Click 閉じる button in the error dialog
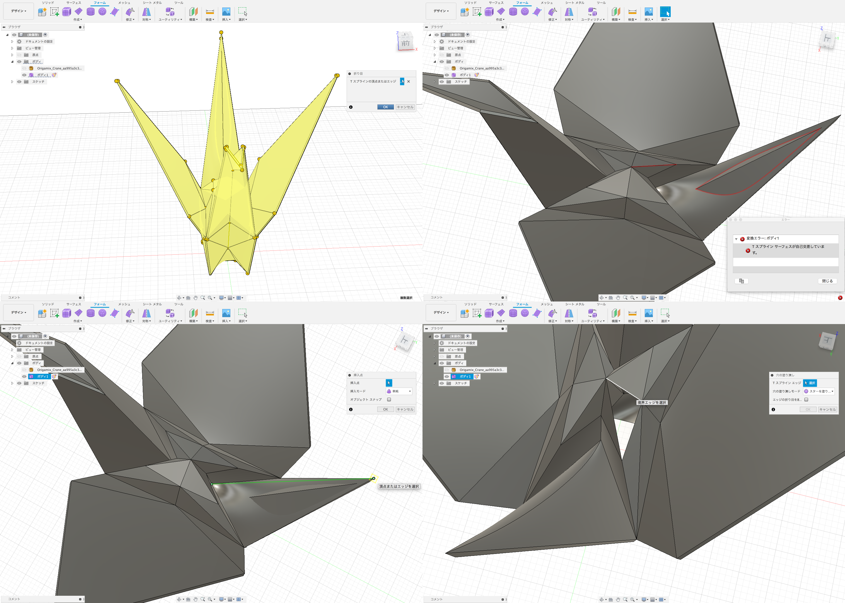 coord(827,281)
